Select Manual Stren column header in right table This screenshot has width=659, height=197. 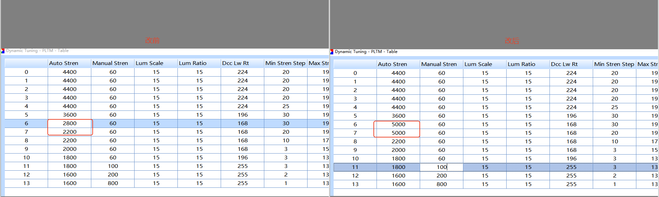441,64
